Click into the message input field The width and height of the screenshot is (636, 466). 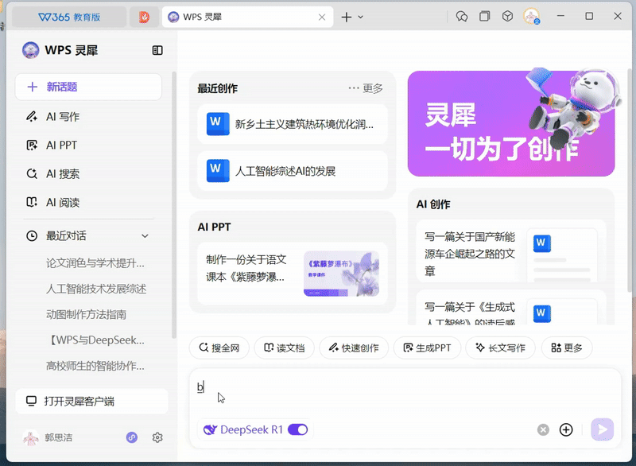(x=405, y=391)
